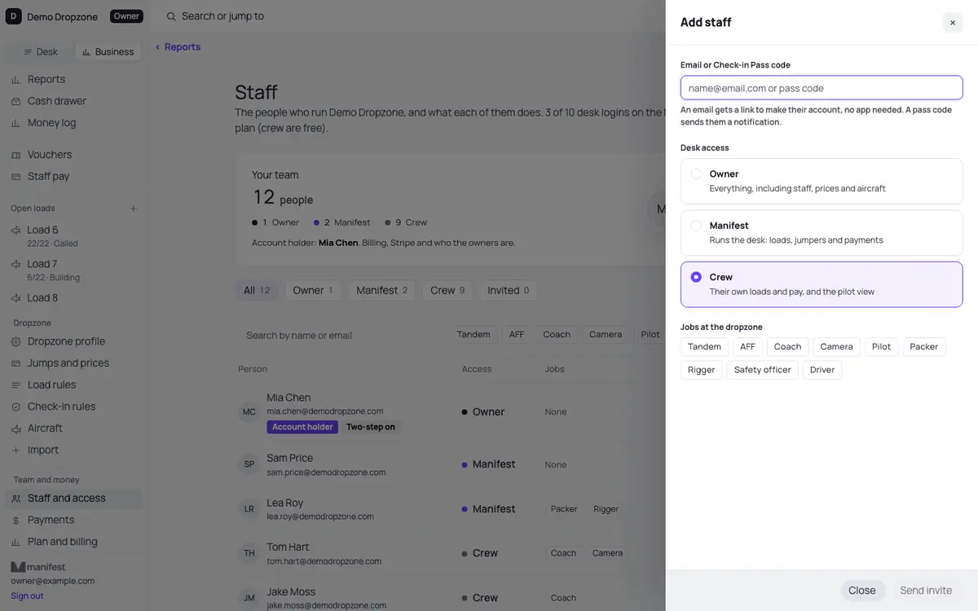Click the Check-in rules shield icon

[x=16, y=407]
